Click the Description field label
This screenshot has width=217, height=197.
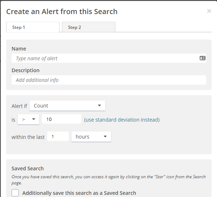(26, 70)
